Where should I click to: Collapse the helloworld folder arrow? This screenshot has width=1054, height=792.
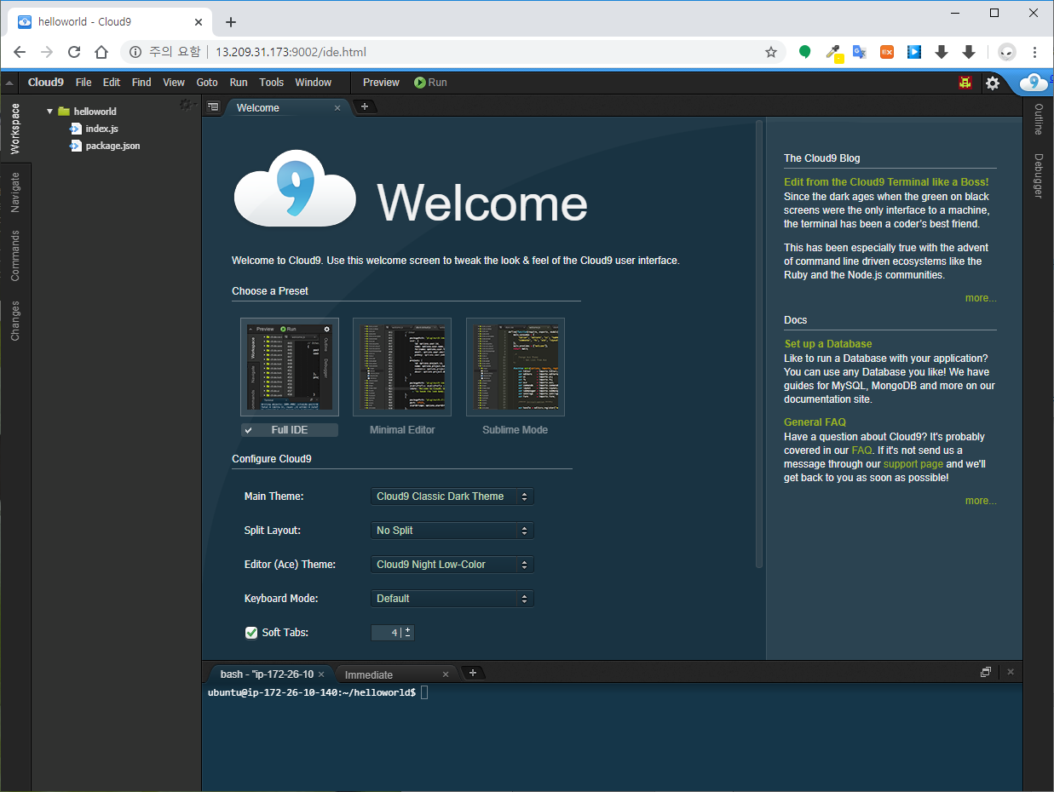click(50, 112)
